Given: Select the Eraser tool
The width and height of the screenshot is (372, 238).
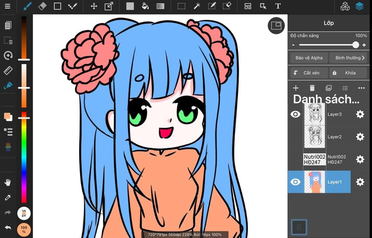Looking at the screenshot, I should pyautogui.click(x=43, y=6).
